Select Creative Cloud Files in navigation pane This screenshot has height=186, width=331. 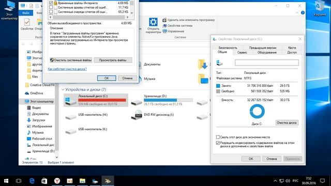[x=40, y=85]
